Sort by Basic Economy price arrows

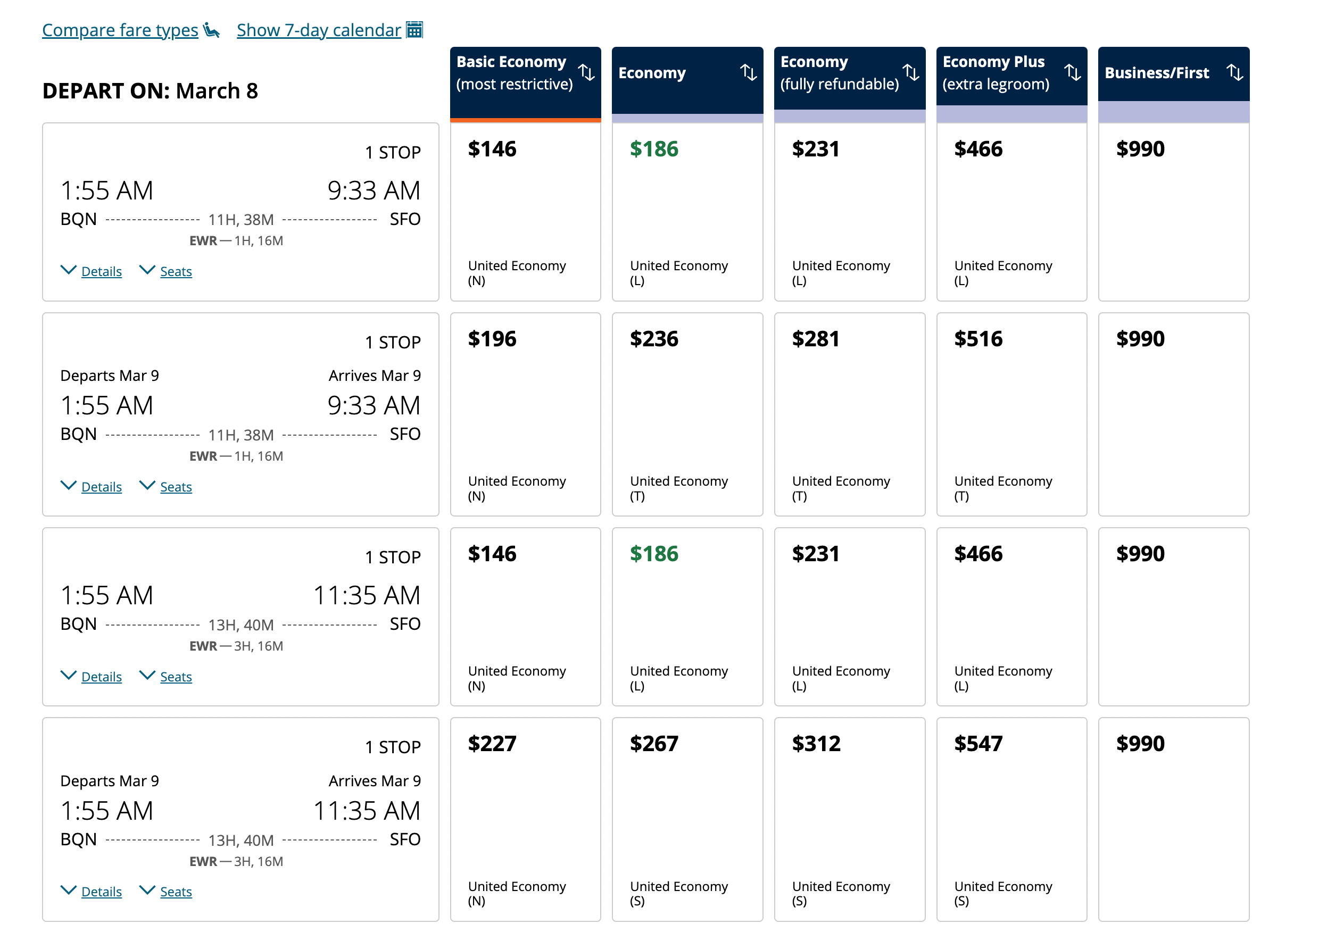pos(587,73)
